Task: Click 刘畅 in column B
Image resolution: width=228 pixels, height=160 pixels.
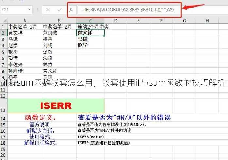Action: coord(59,45)
